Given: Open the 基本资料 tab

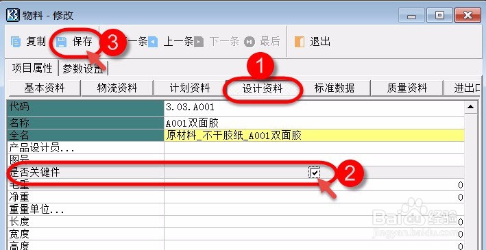Looking at the screenshot, I should pos(45,88).
